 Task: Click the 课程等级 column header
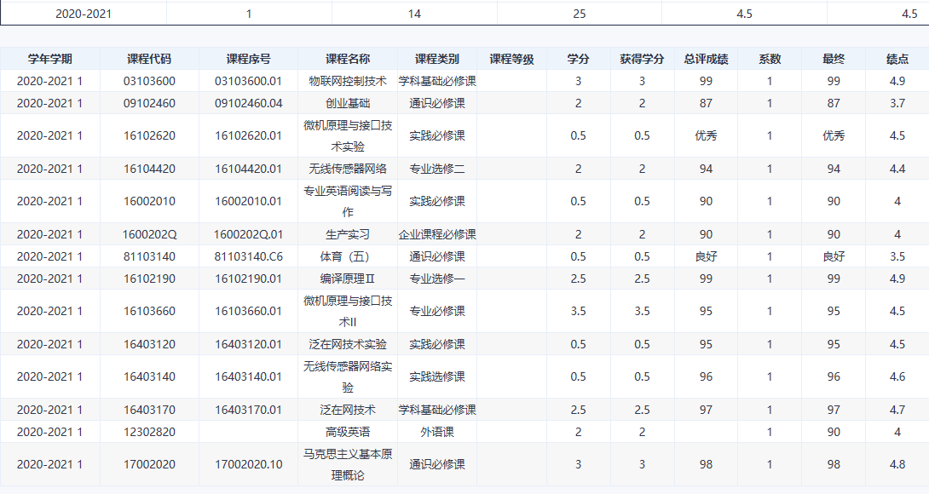click(x=512, y=60)
